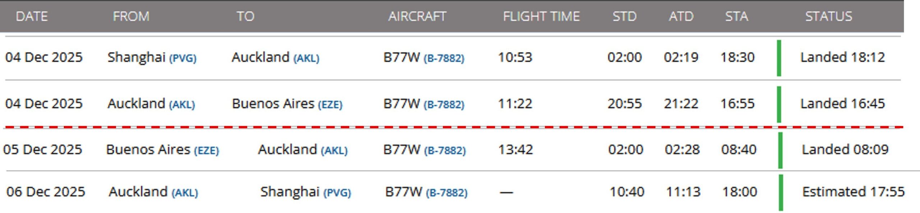Click EZE origin link on 05 Dec row
This screenshot has width=920, height=213.
[206, 150]
